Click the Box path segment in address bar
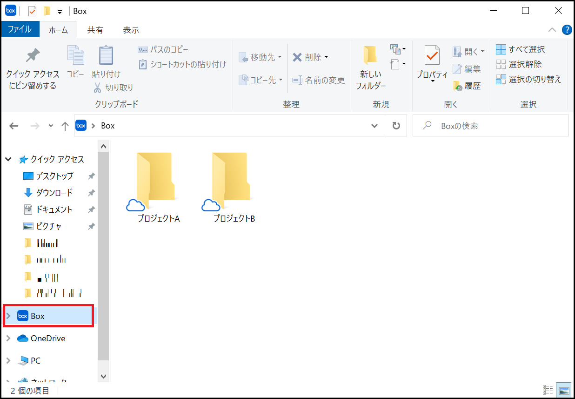The width and height of the screenshot is (575, 399). click(107, 126)
